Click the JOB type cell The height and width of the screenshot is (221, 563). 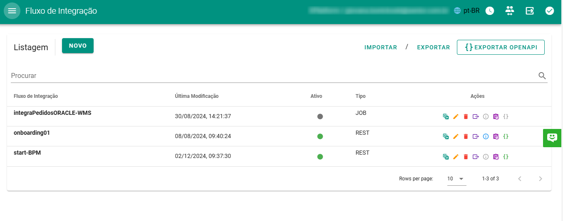click(361, 113)
